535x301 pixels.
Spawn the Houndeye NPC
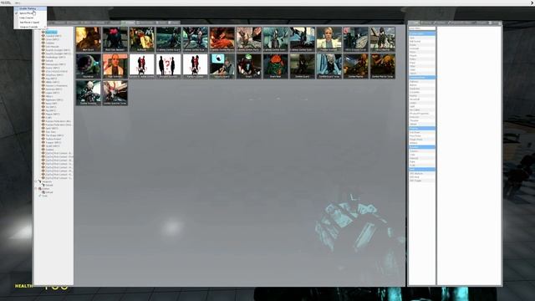[89, 66]
